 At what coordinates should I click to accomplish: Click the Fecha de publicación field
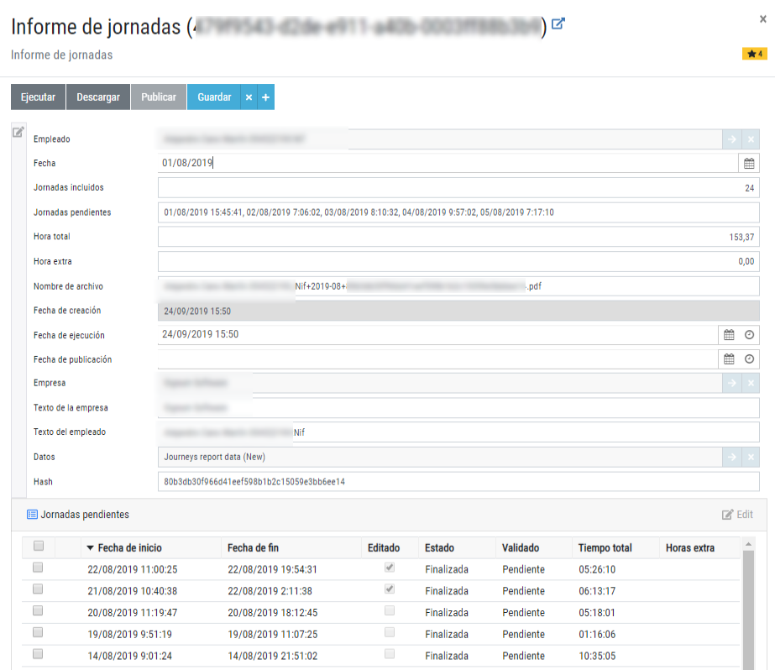[x=438, y=359]
